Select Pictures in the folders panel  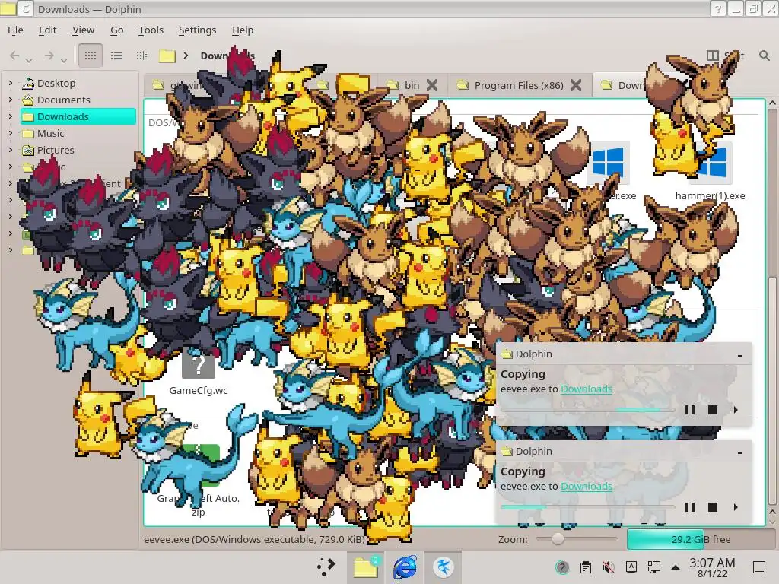55,150
